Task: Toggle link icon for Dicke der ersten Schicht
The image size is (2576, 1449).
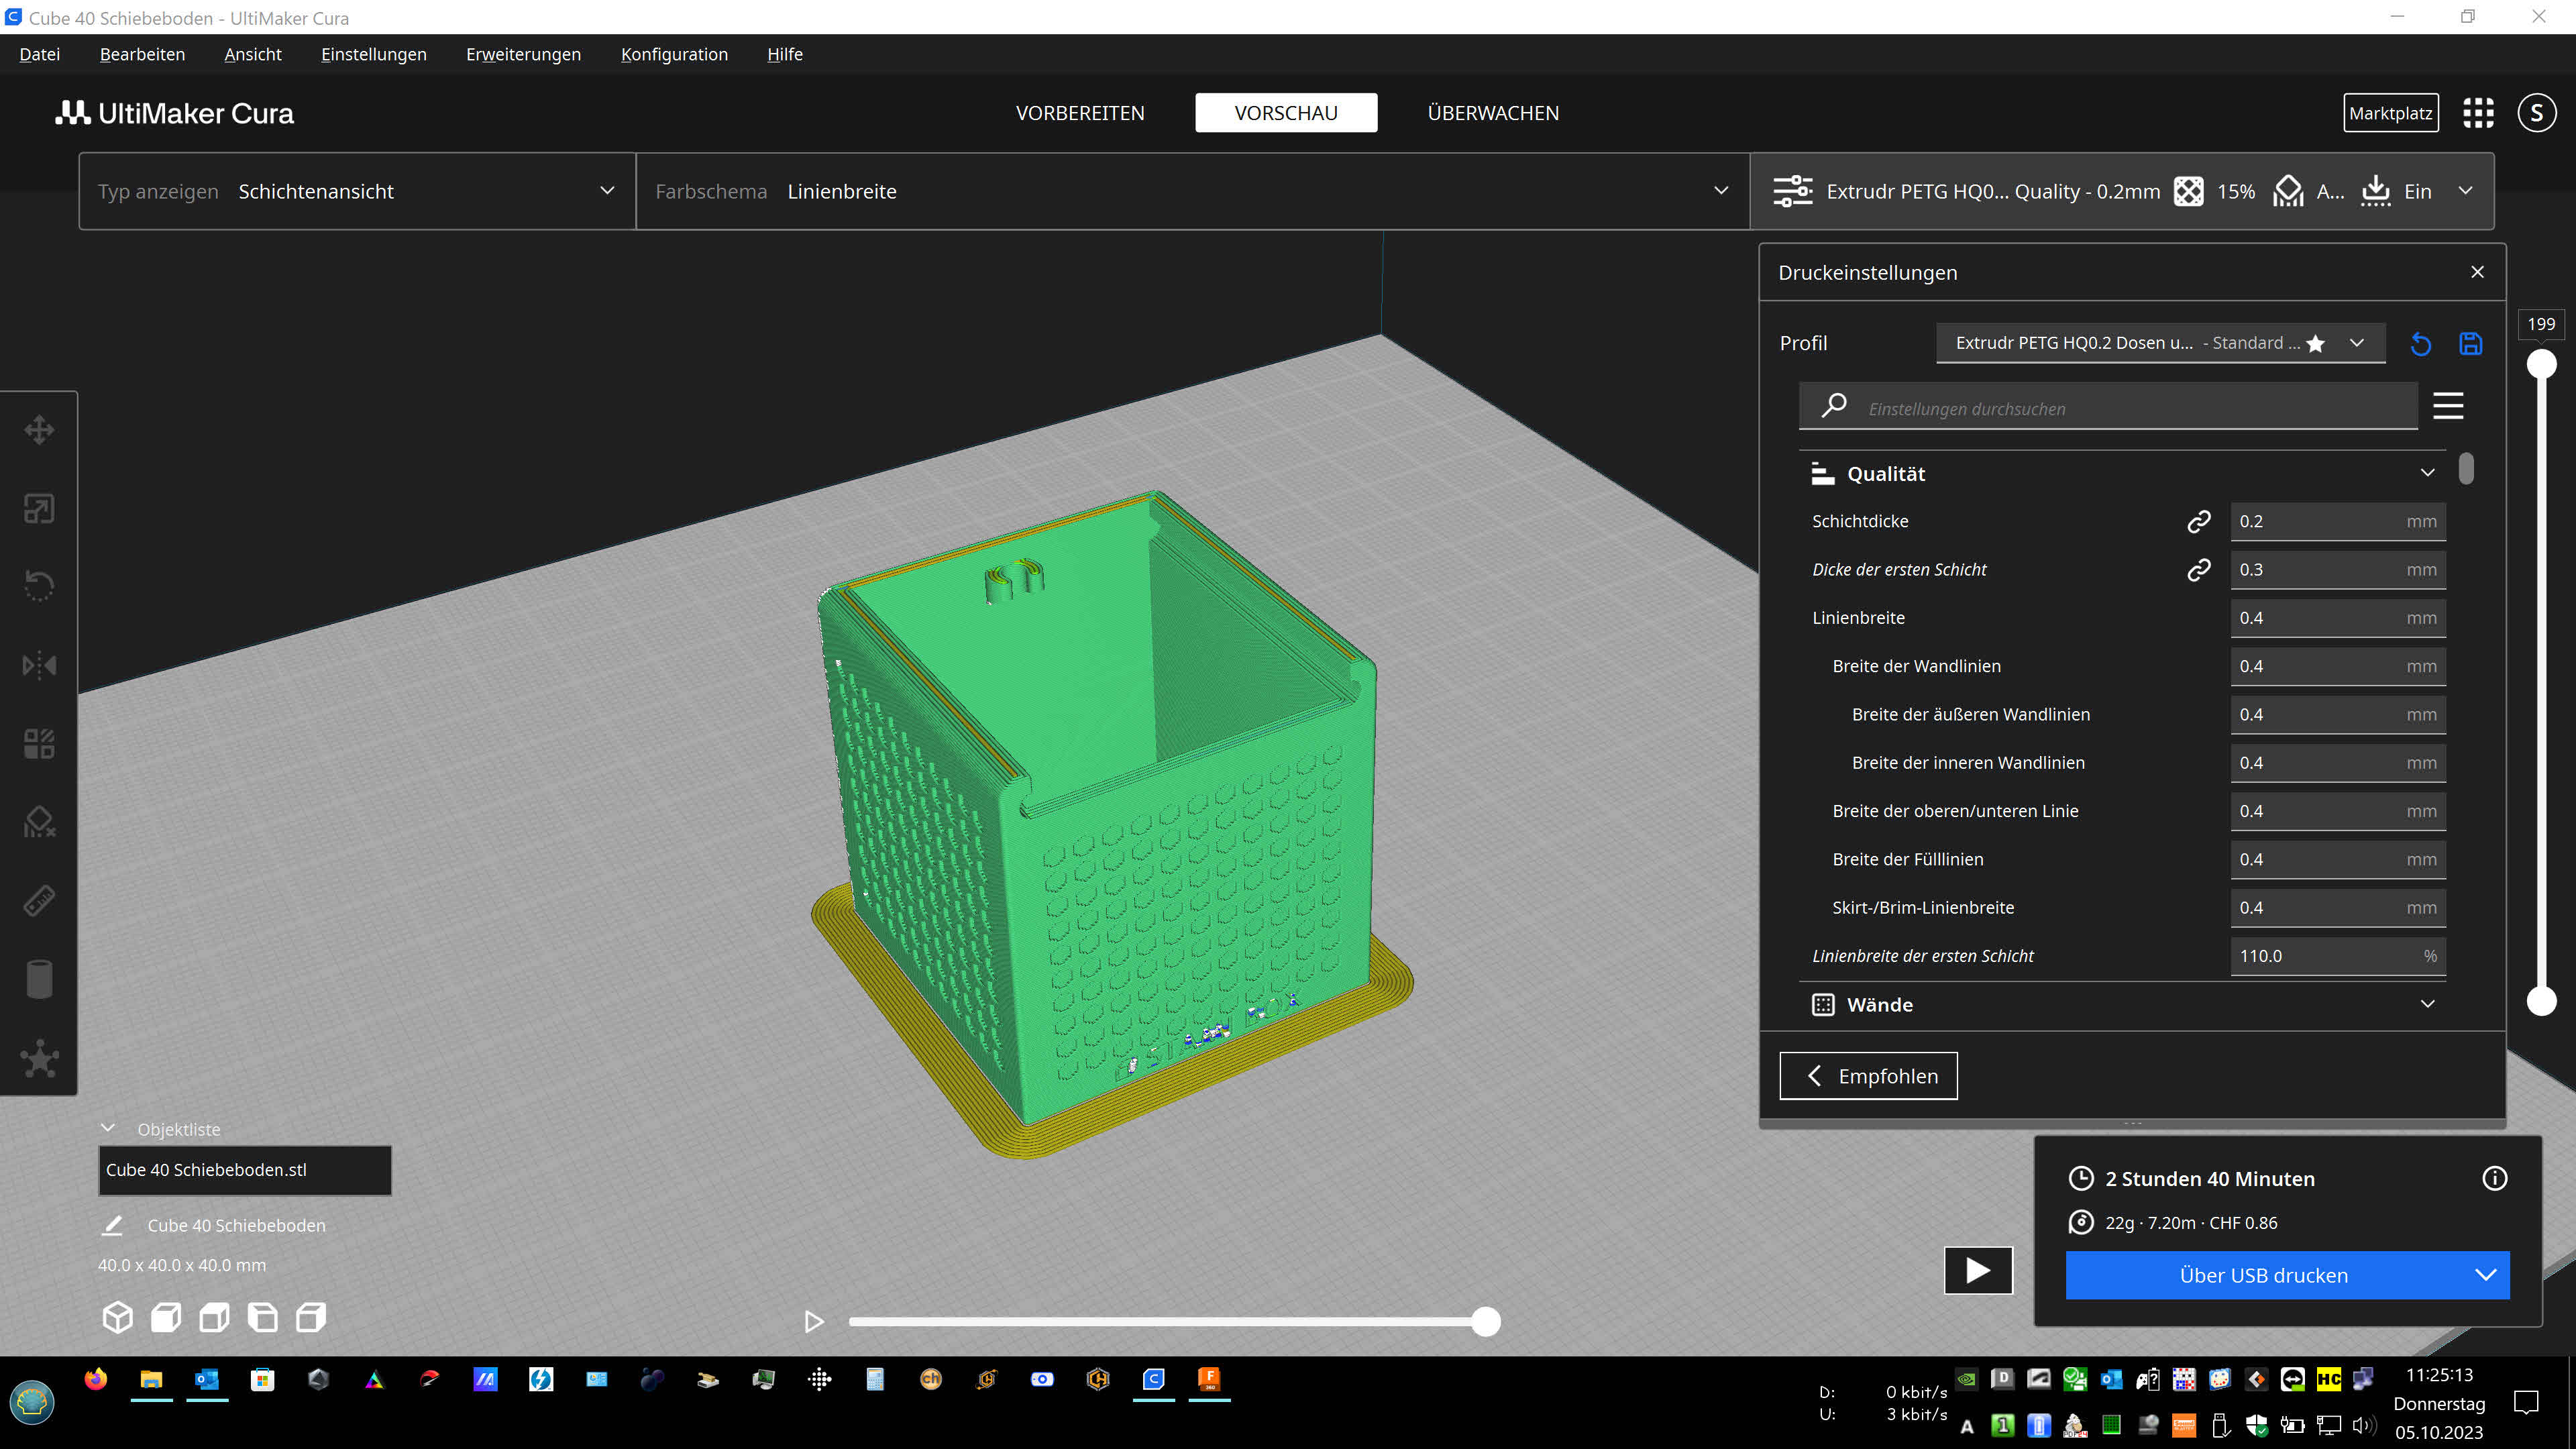Action: click(x=2199, y=569)
